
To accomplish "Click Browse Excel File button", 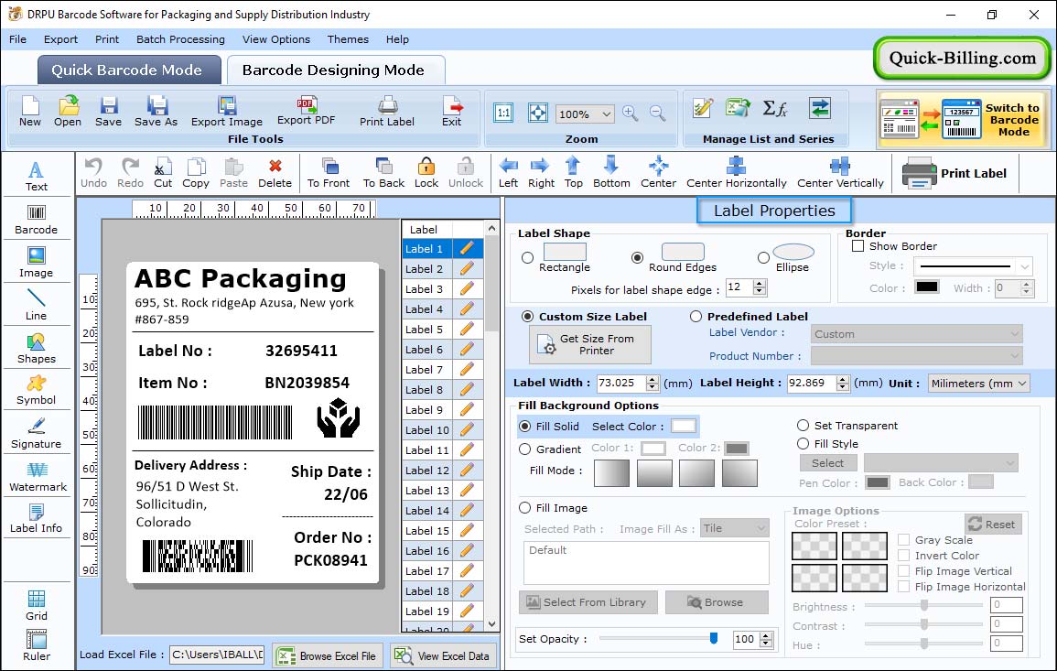I will pos(328,655).
